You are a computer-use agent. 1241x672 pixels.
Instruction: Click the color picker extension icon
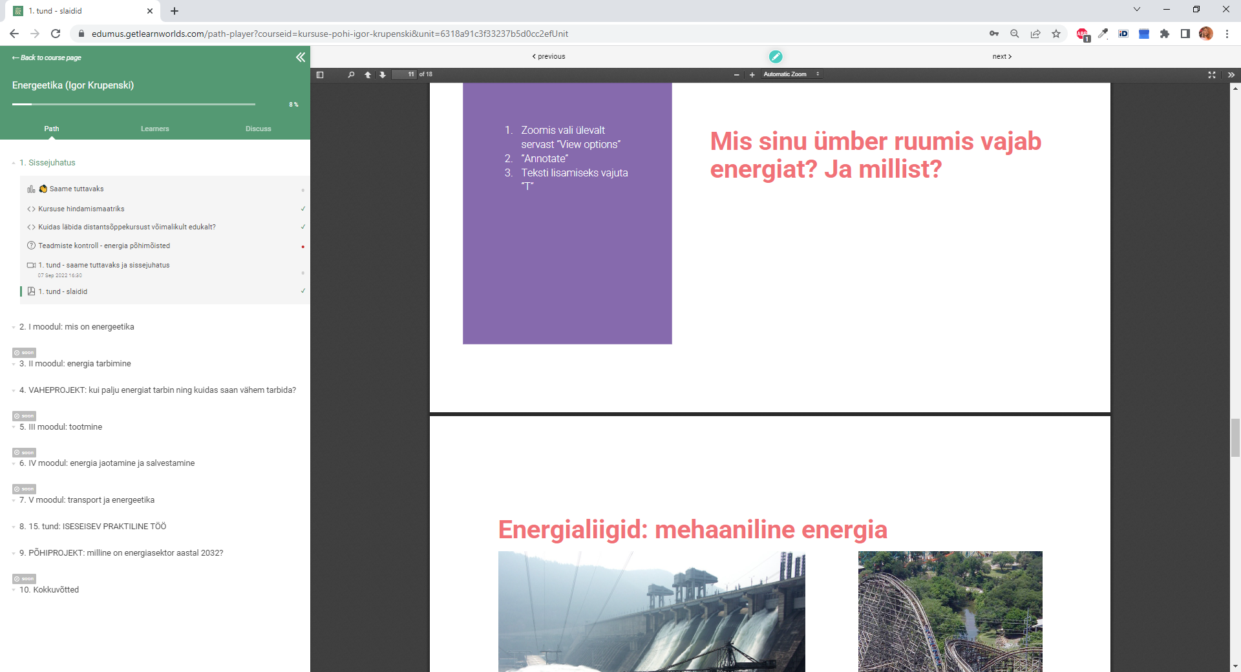click(1103, 34)
